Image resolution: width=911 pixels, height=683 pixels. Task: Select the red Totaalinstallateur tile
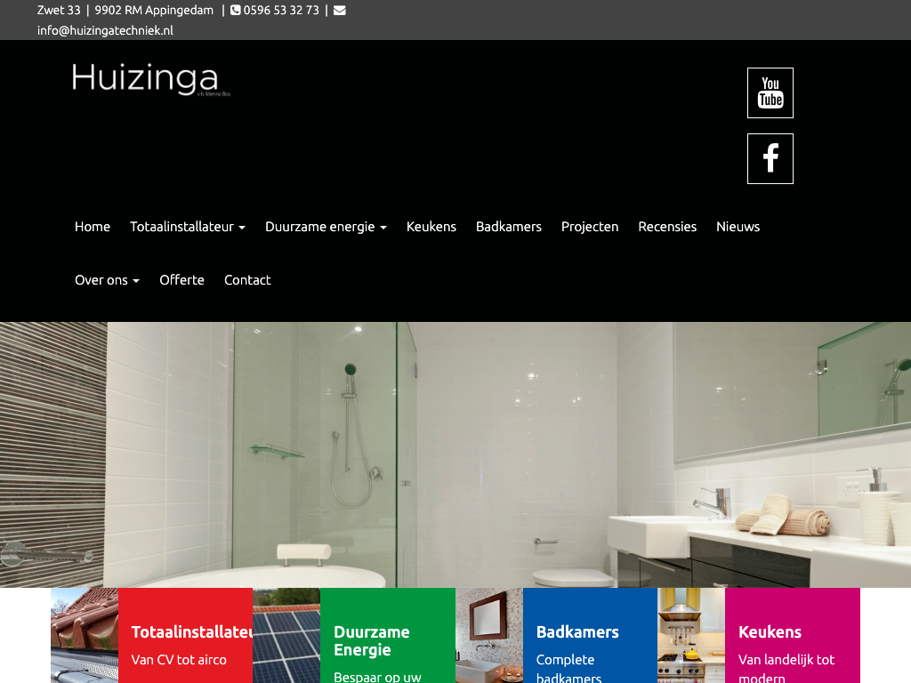[185, 635]
